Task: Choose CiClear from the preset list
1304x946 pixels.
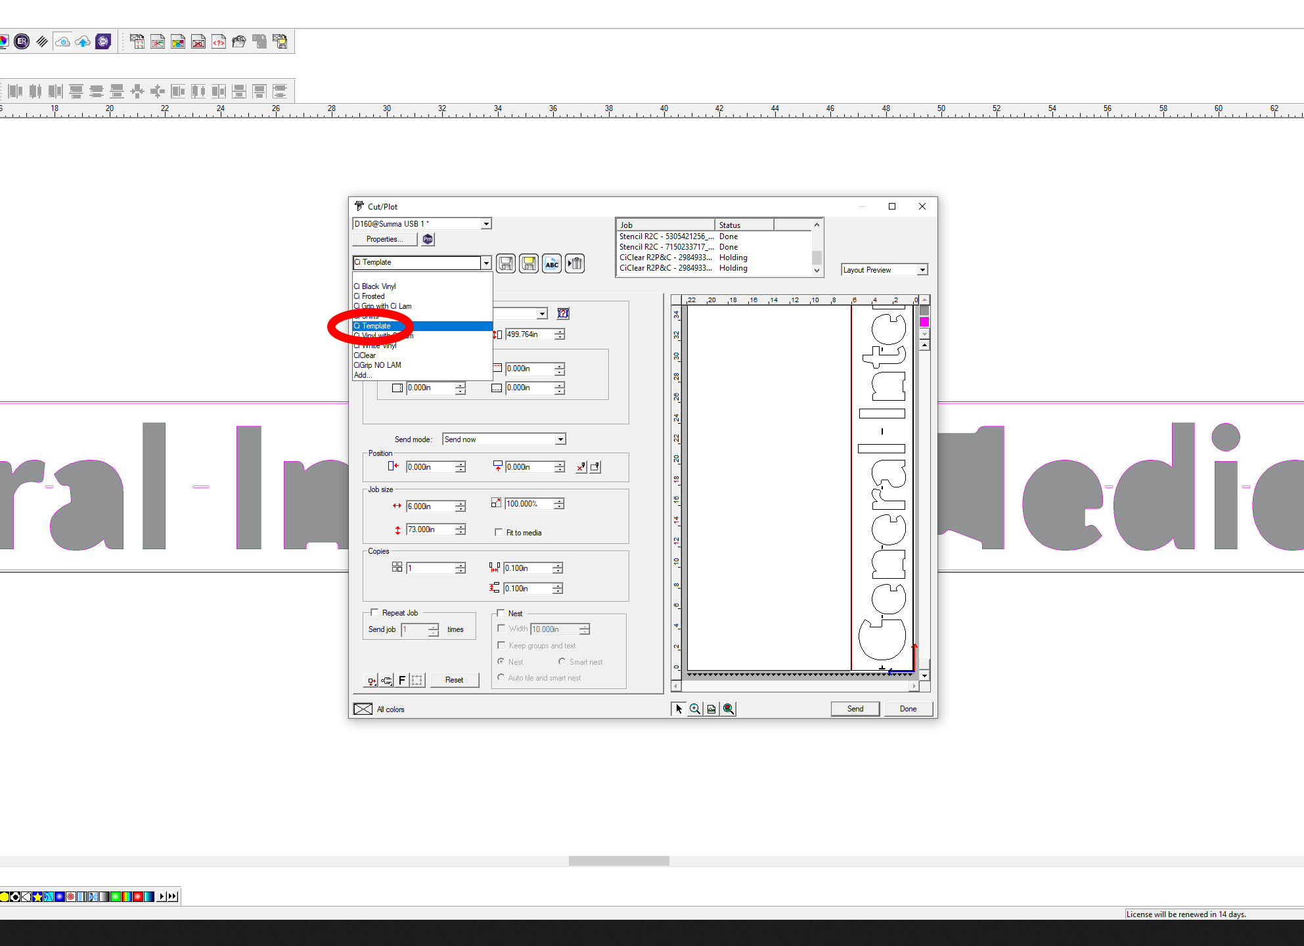Action: click(365, 355)
